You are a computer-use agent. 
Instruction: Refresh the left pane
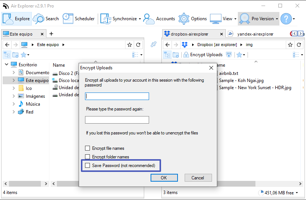(138, 45)
